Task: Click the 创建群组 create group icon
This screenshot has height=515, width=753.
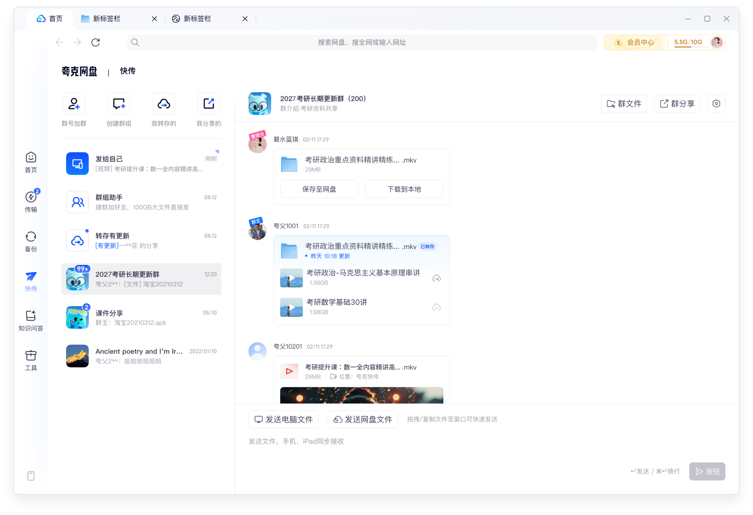Action: click(119, 104)
